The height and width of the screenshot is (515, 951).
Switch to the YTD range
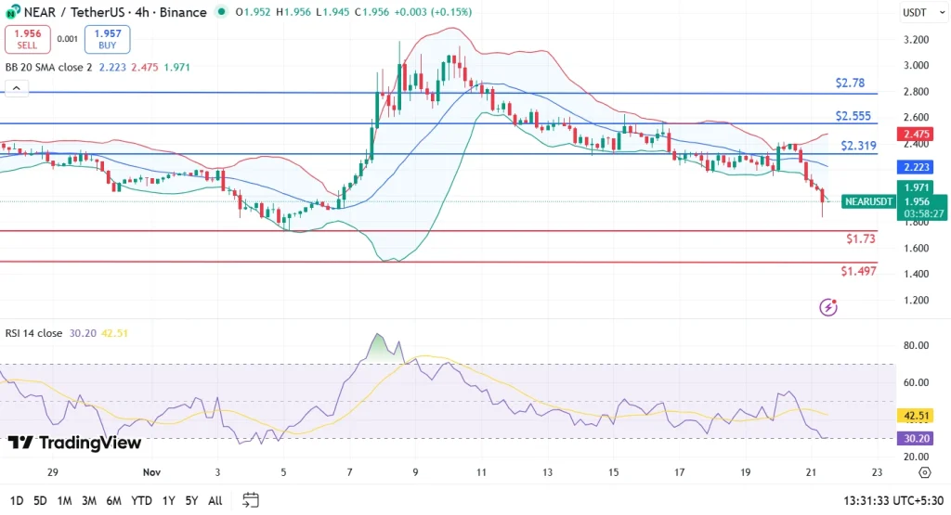[x=141, y=500]
